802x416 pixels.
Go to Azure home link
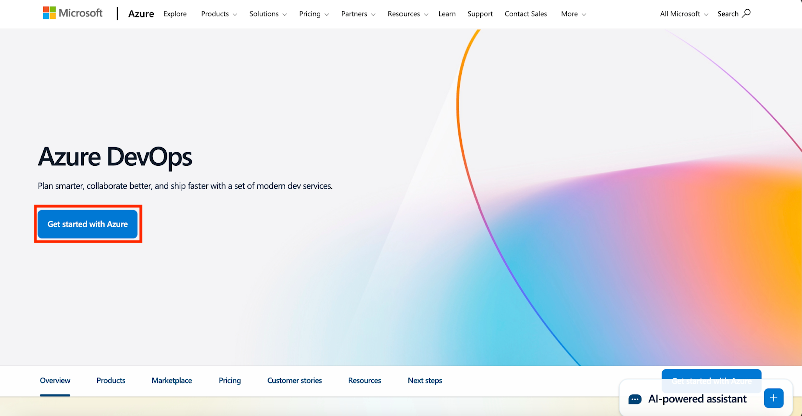point(141,14)
